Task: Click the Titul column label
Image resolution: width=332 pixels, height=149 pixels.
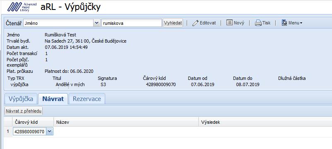Action: pos(57,78)
